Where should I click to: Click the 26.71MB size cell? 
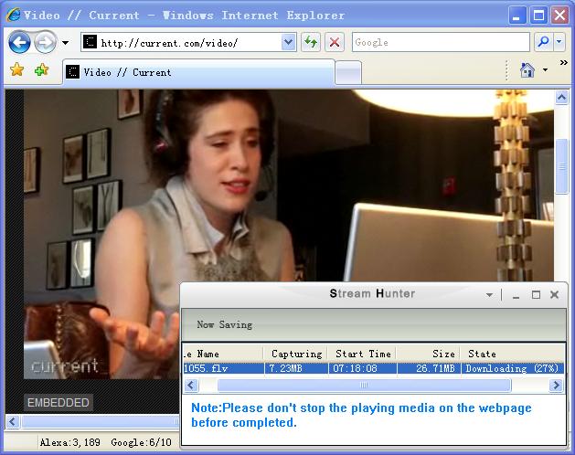[435, 368]
